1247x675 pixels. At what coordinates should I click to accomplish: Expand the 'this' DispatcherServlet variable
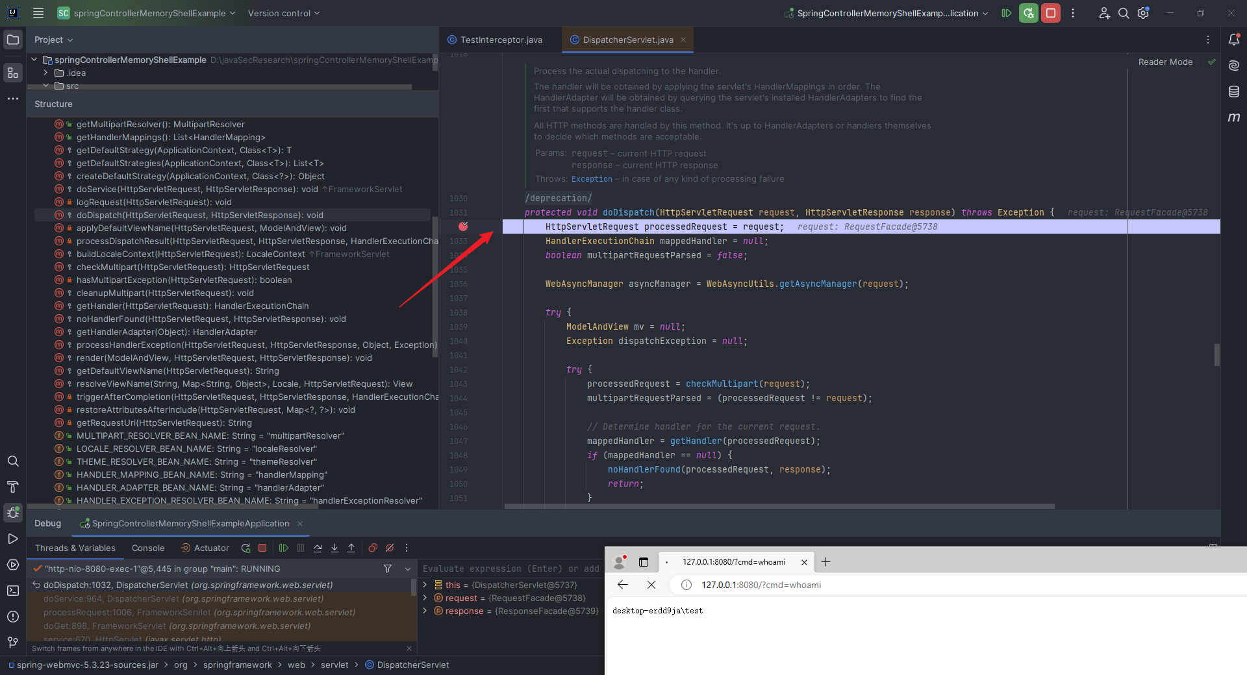[x=425, y=585]
